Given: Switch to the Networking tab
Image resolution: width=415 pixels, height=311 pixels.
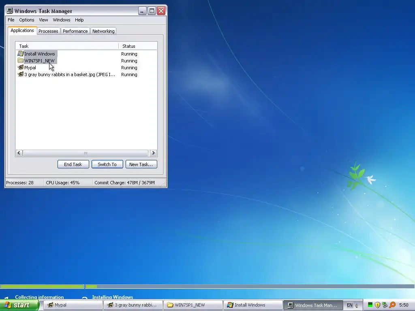Looking at the screenshot, I should click(103, 31).
